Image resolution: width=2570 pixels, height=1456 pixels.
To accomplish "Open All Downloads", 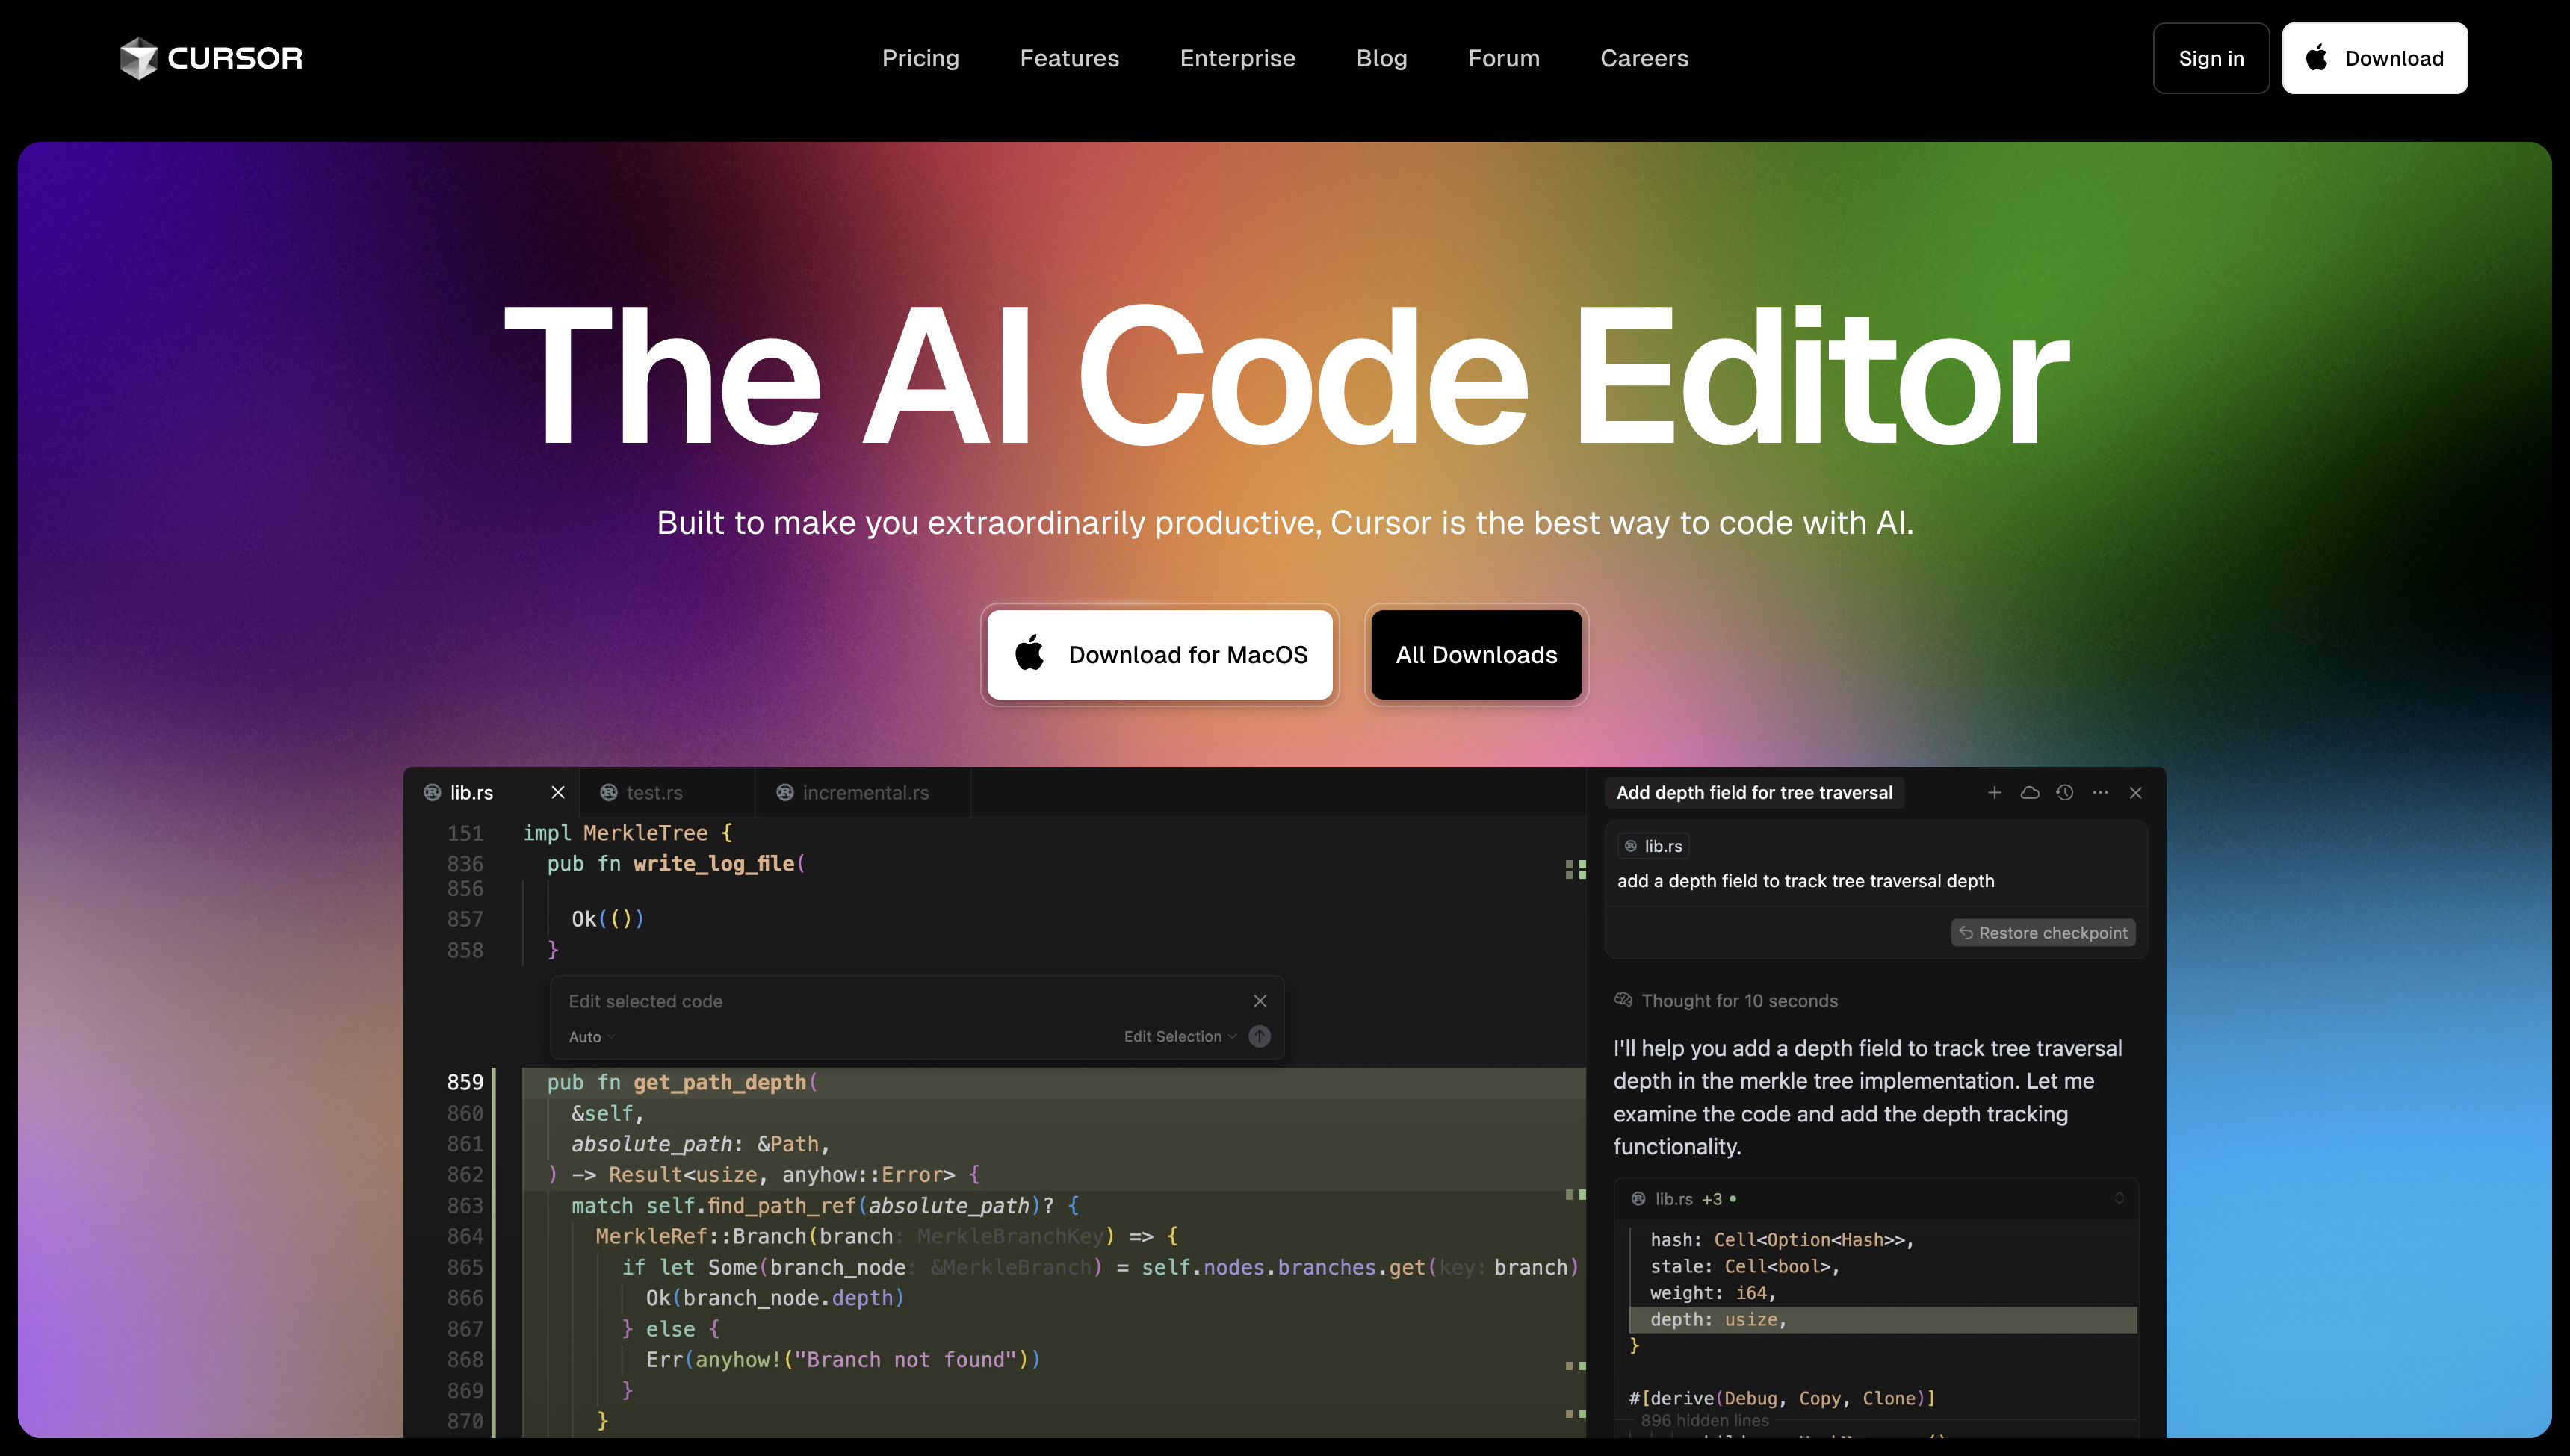I will (1476, 654).
